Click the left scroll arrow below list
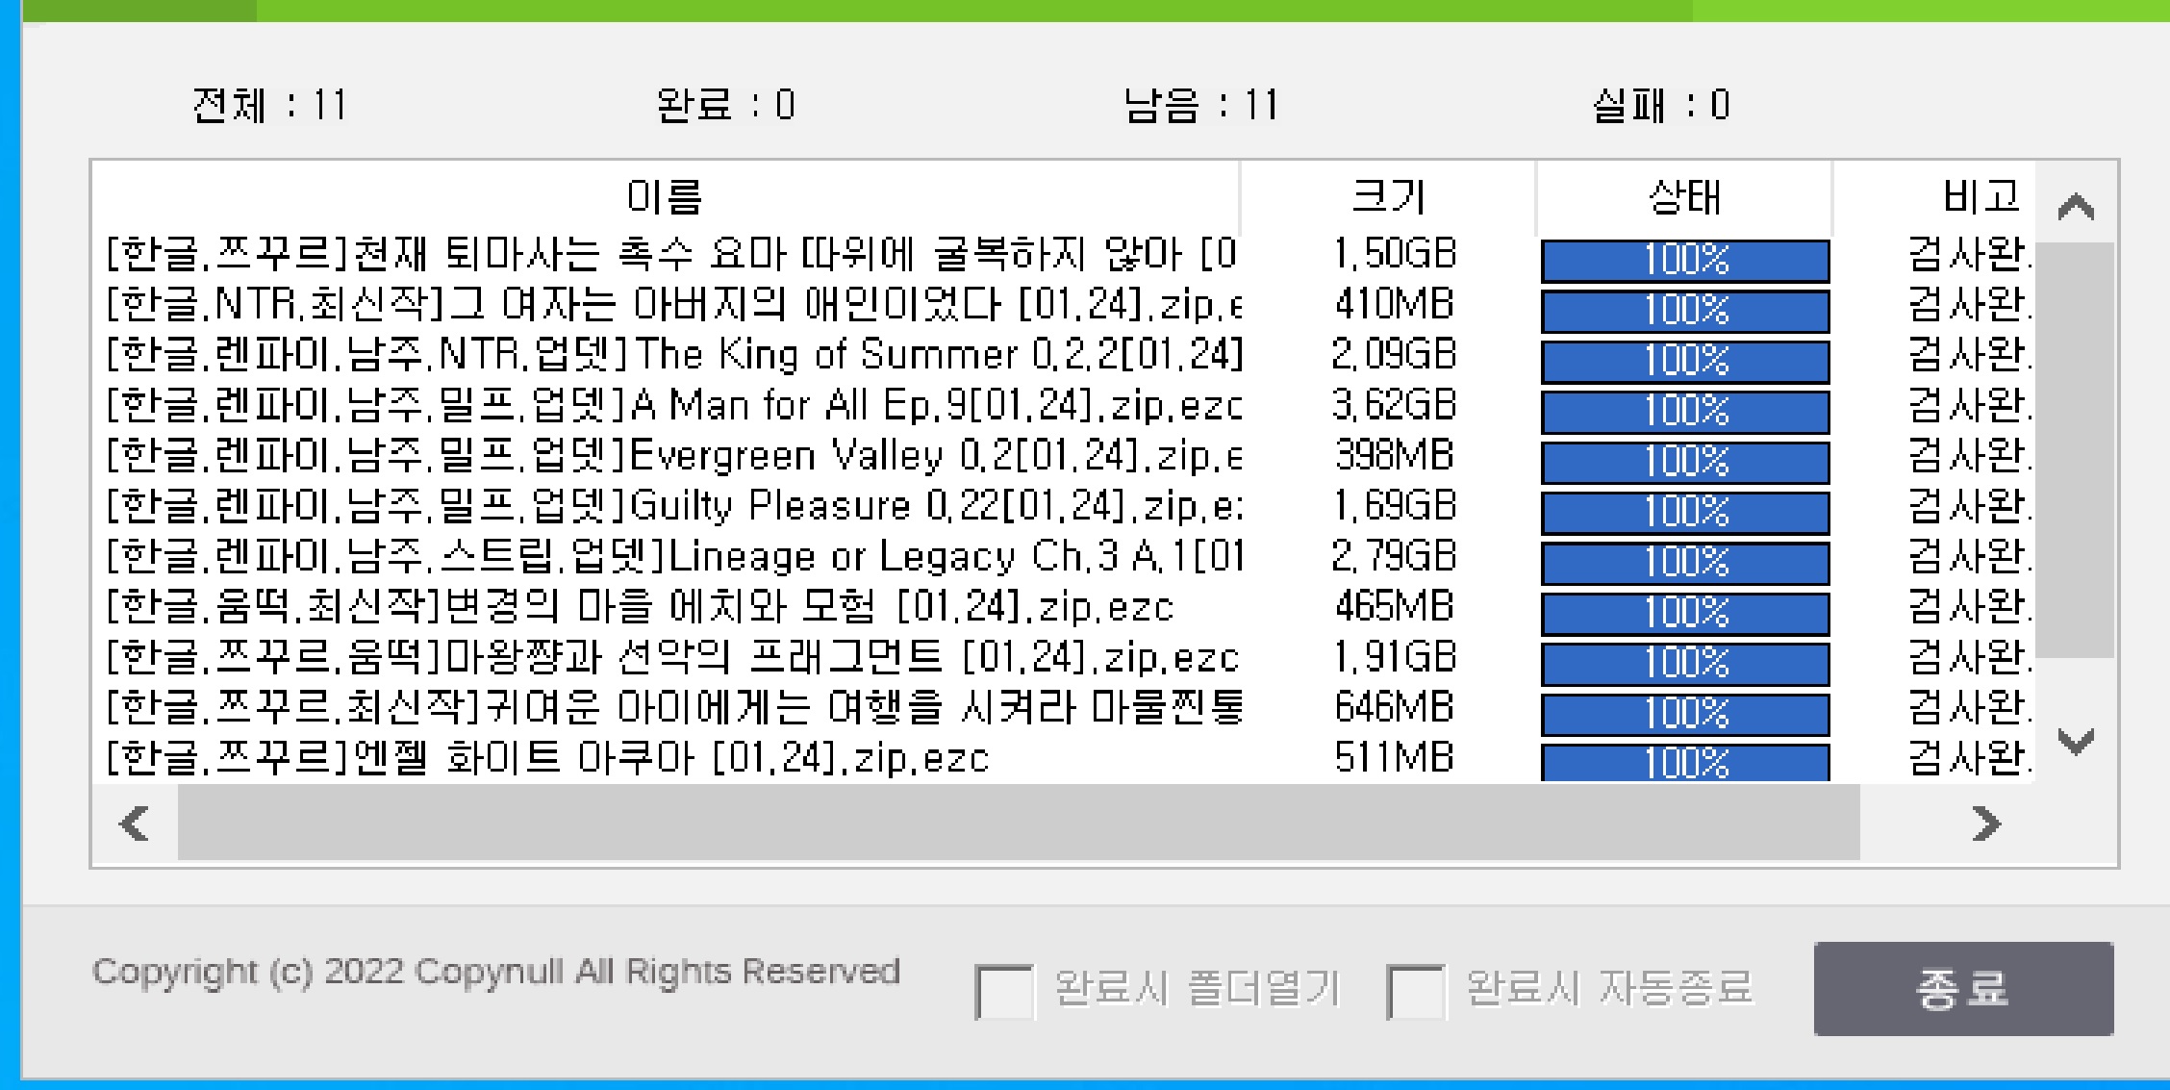2170x1090 pixels. coord(135,824)
